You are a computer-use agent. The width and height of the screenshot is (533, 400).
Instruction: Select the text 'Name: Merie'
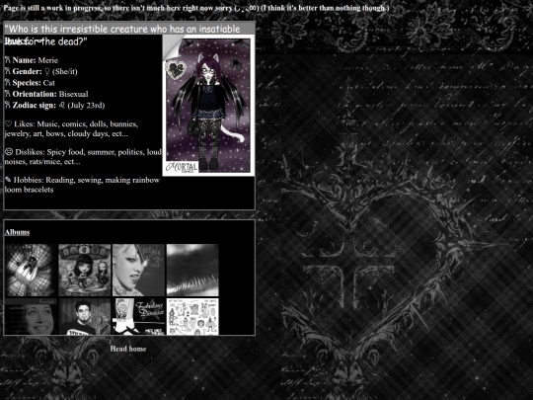coord(35,60)
